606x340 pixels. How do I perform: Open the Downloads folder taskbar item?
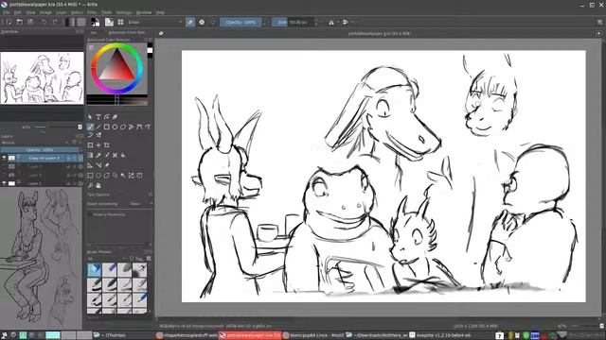pos(377,335)
